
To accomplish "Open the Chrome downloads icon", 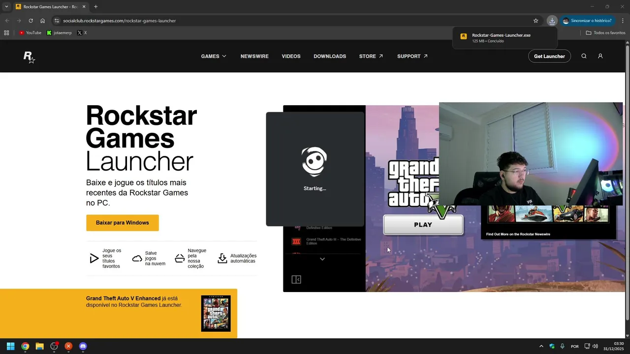I will point(552,21).
